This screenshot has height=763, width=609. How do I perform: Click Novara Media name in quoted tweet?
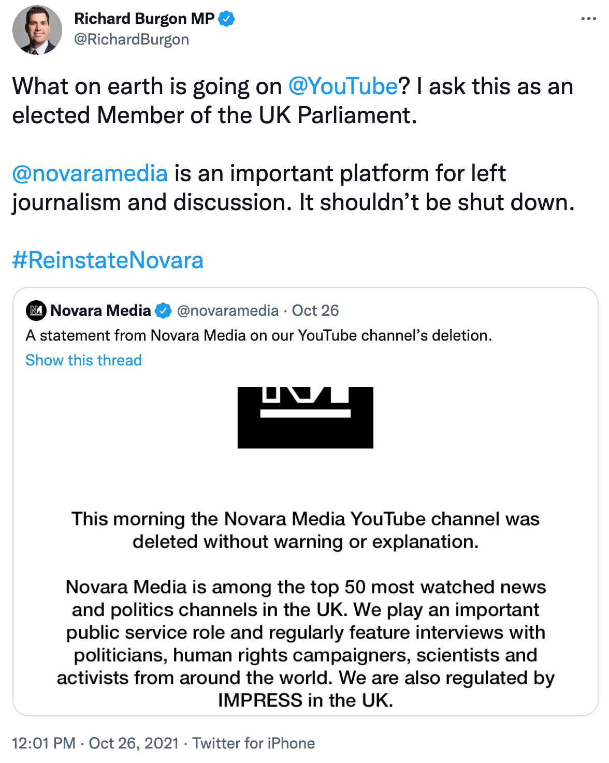pyautogui.click(x=100, y=311)
